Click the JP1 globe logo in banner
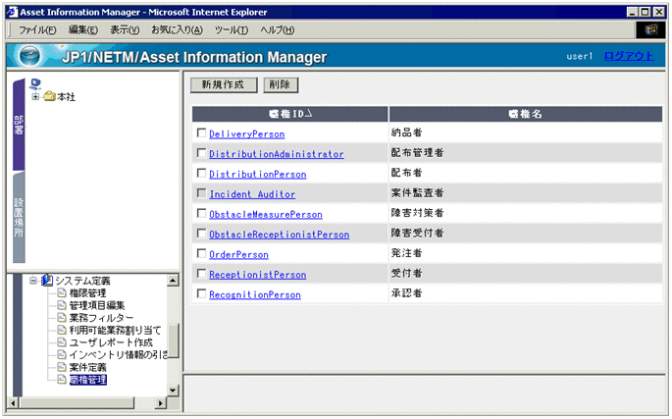Image resolution: width=672 pixels, height=419 pixels. (x=29, y=56)
